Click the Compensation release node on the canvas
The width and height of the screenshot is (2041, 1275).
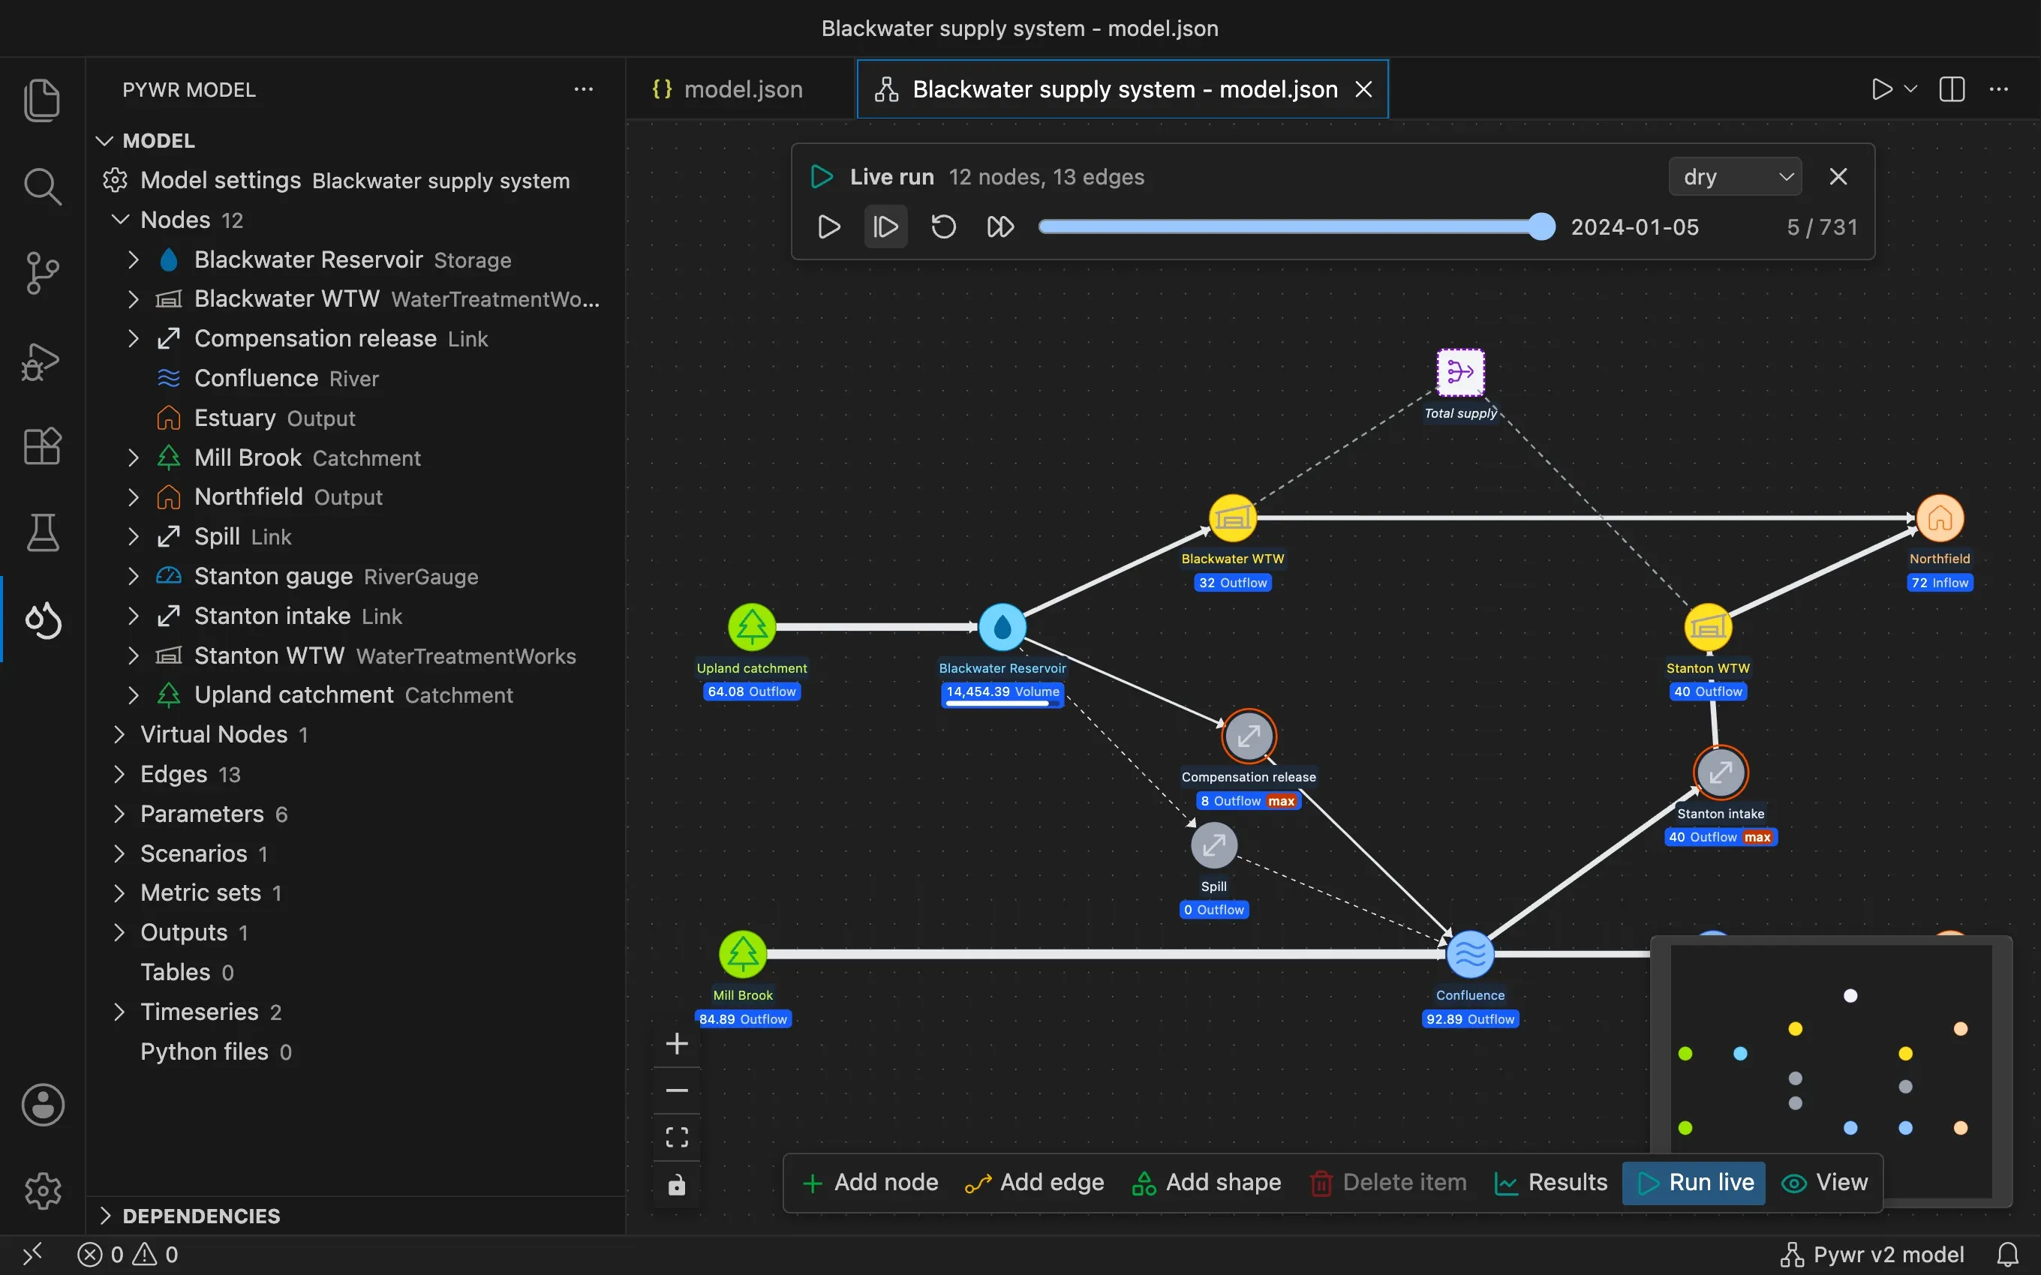(x=1248, y=736)
